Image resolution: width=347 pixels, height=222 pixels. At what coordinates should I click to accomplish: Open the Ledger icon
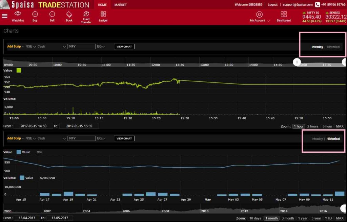tap(103, 14)
